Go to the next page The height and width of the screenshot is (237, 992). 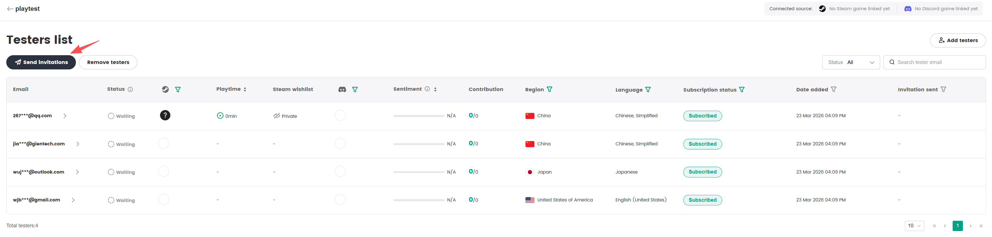coord(970,226)
